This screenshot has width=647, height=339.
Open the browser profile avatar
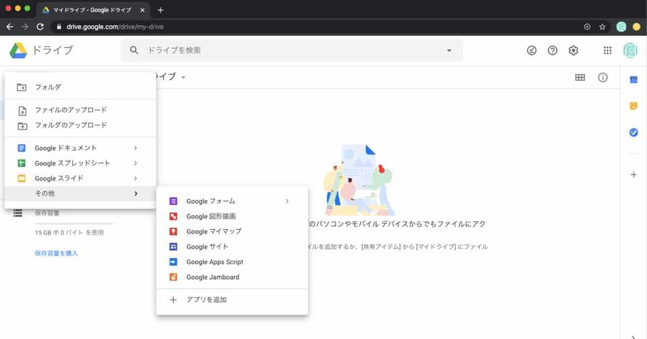pos(621,27)
